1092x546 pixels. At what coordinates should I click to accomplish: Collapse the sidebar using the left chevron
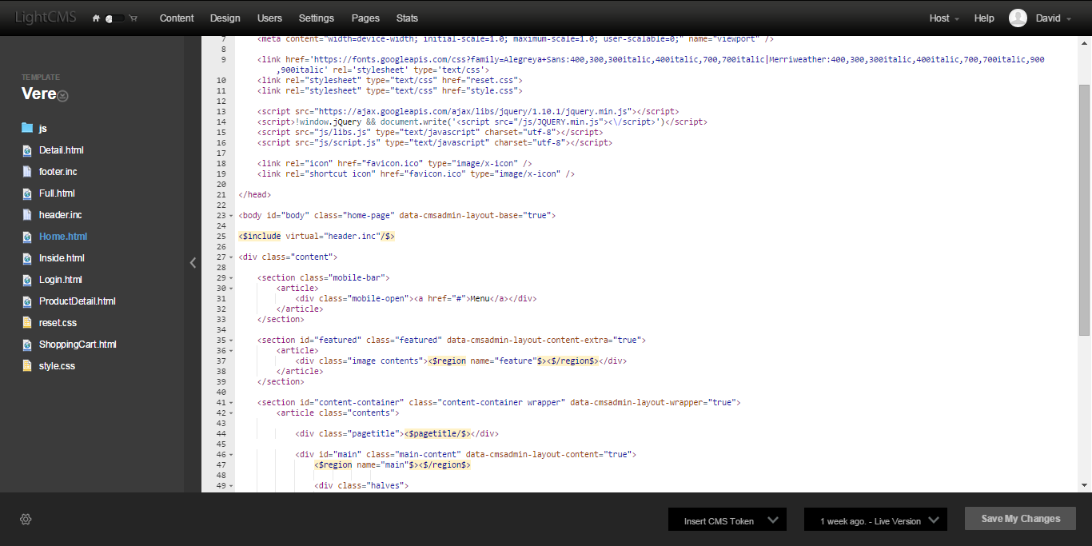pos(193,262)
